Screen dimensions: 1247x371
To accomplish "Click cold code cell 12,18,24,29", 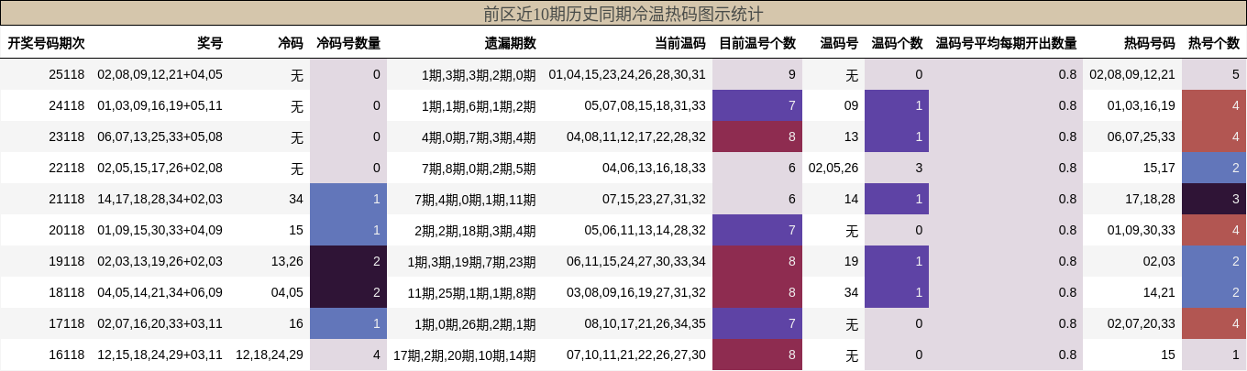I will click(x=270, y=355).
